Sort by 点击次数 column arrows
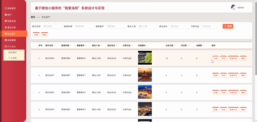This screenshot has width=257, height=122. coord(175,45)
